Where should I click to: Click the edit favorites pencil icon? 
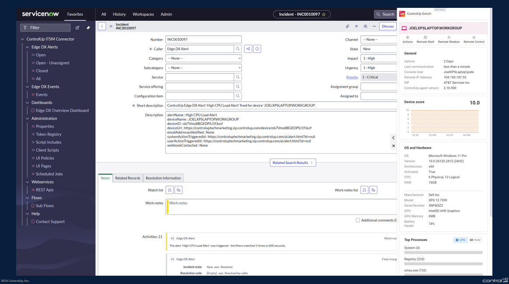(x=77, y=28)
